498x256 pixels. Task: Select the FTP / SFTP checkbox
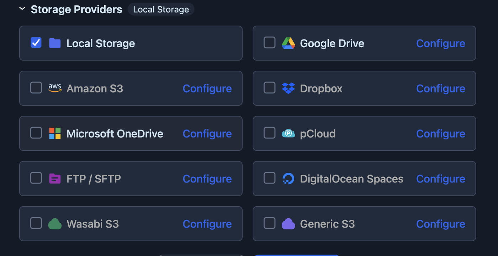coord(36,178)
